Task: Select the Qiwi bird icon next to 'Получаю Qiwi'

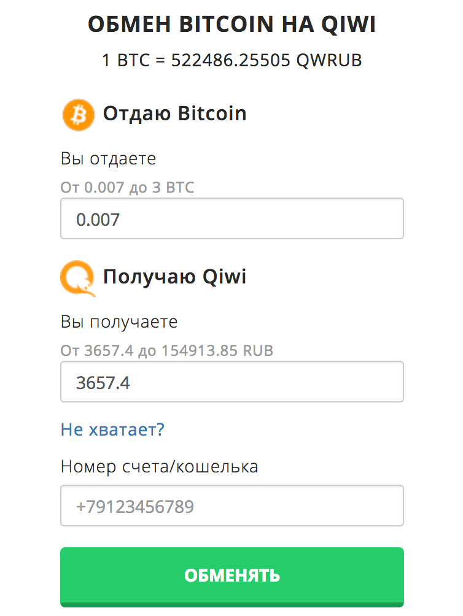Action: (78, 279)
